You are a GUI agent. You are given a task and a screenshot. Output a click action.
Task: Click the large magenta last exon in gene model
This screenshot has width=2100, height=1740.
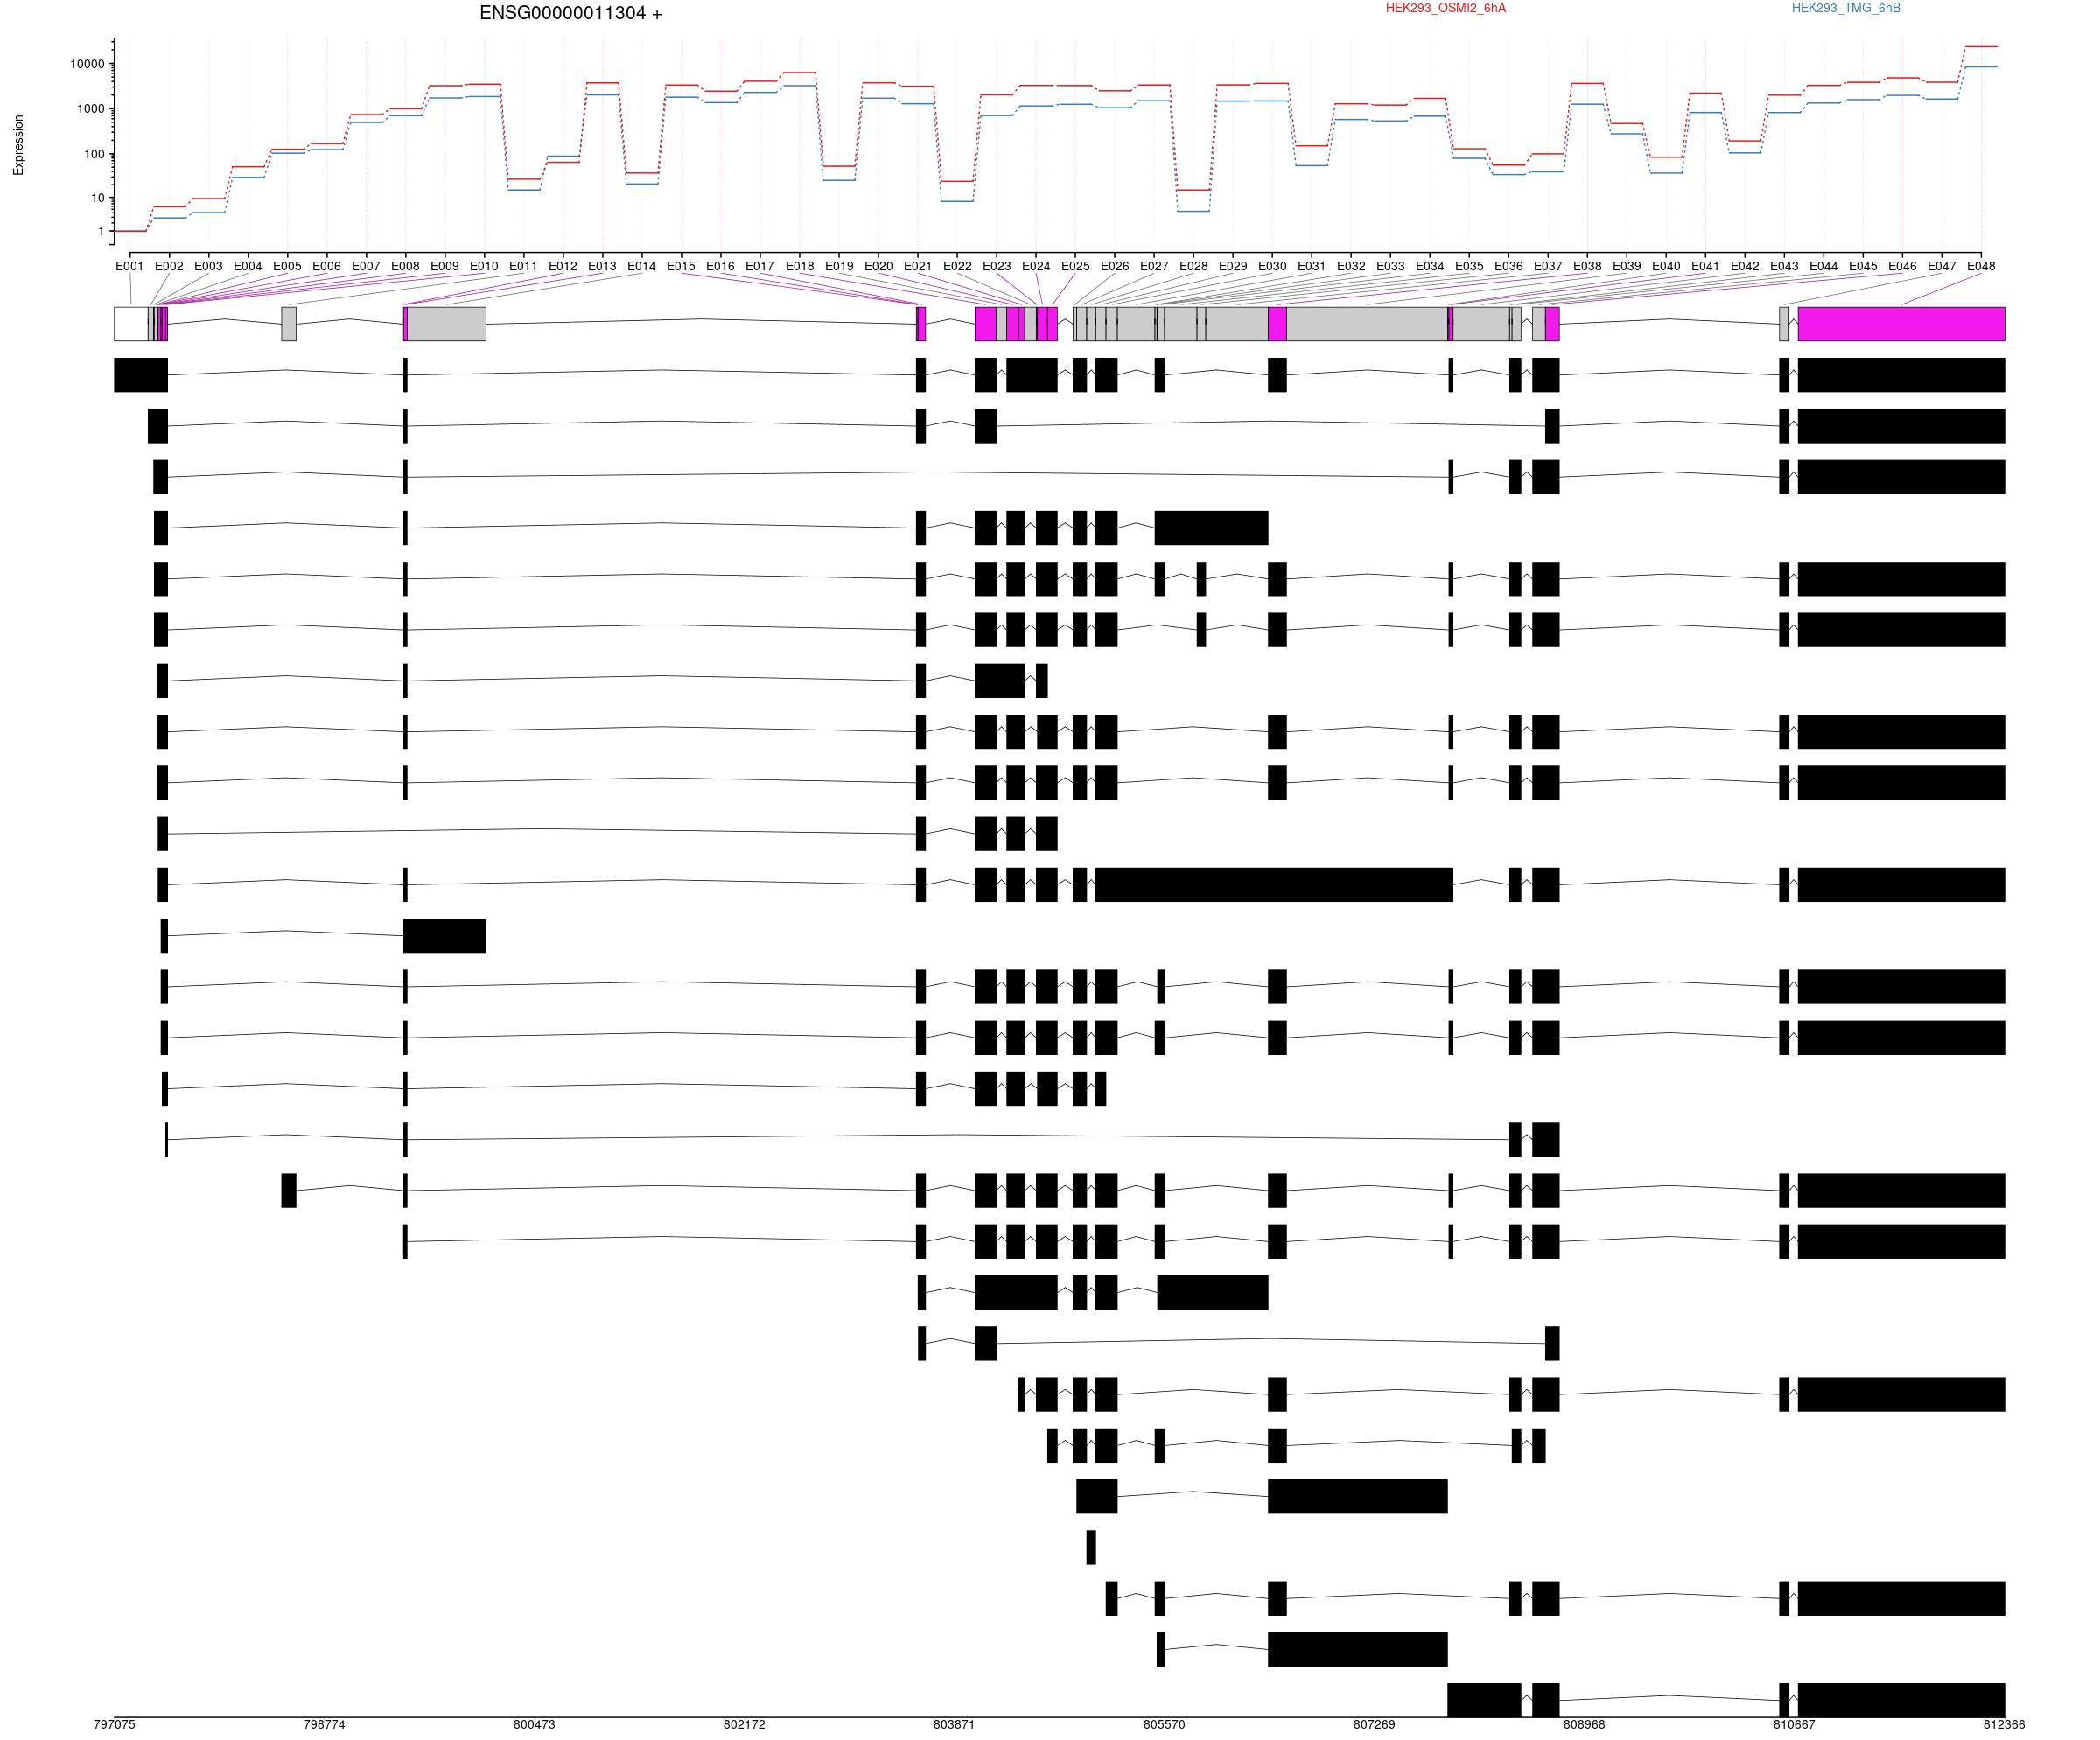click(x=1901, y=324)
